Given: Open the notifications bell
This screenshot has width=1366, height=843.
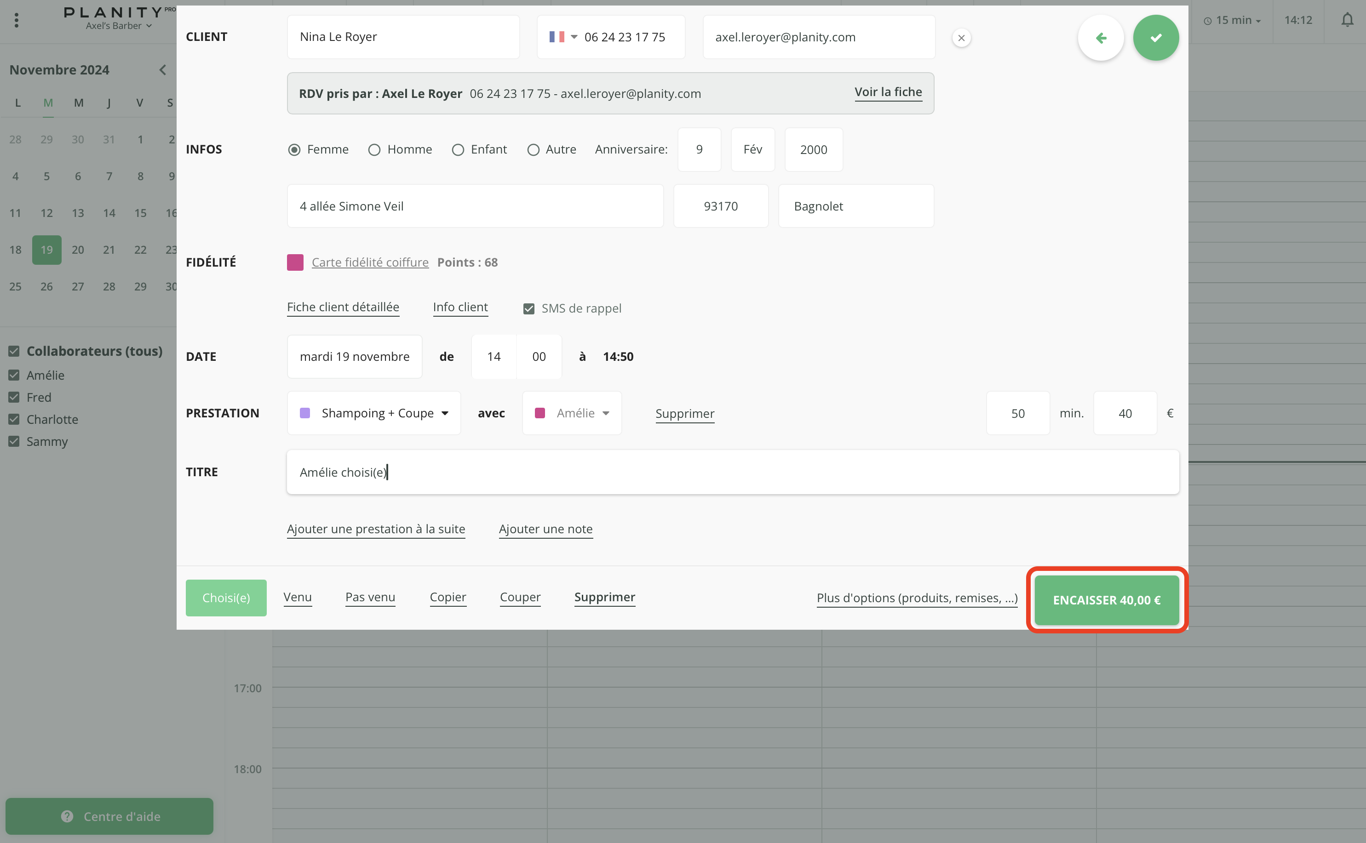Looking at the screenshot, I should point(1347,20).
